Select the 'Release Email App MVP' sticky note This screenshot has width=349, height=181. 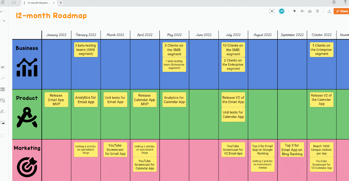[x=56, y=100]
